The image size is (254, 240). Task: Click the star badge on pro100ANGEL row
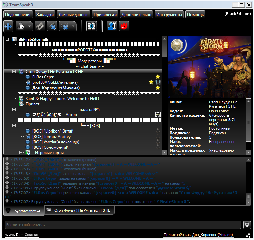point(151,82)
